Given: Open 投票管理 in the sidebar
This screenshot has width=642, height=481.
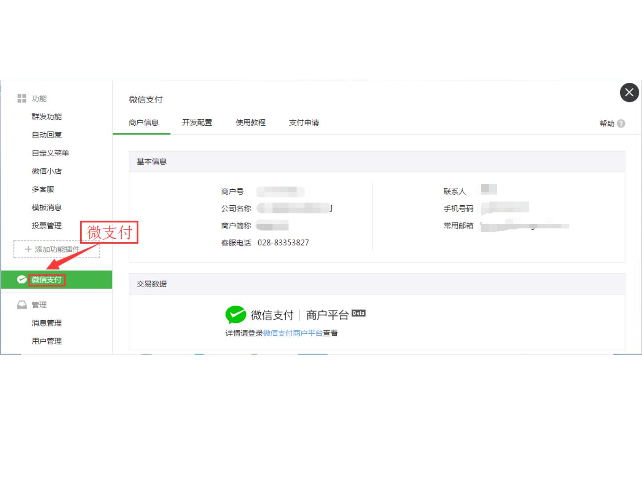Looking at the screenshot, I should (47, 226).
